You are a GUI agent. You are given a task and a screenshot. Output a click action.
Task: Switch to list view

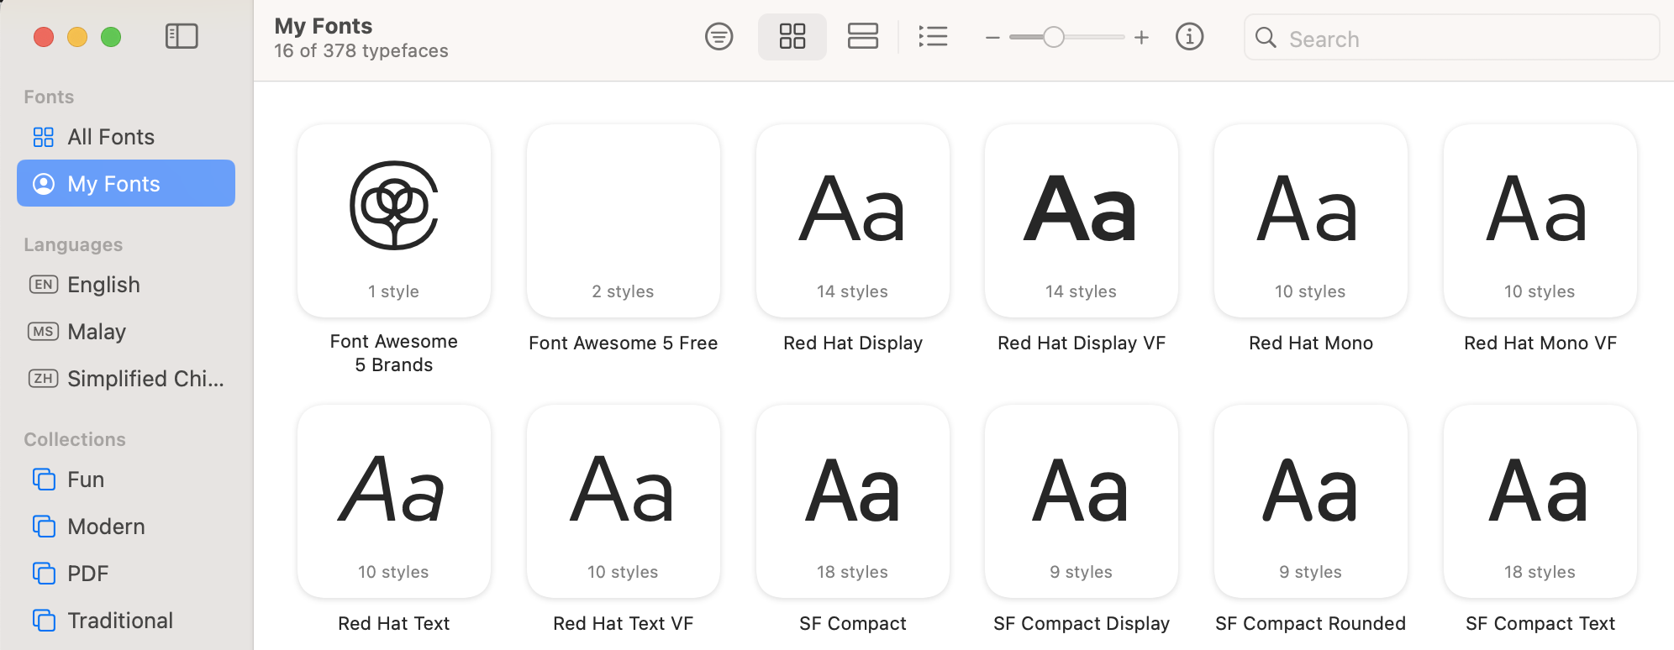click(x=933, y=37)
